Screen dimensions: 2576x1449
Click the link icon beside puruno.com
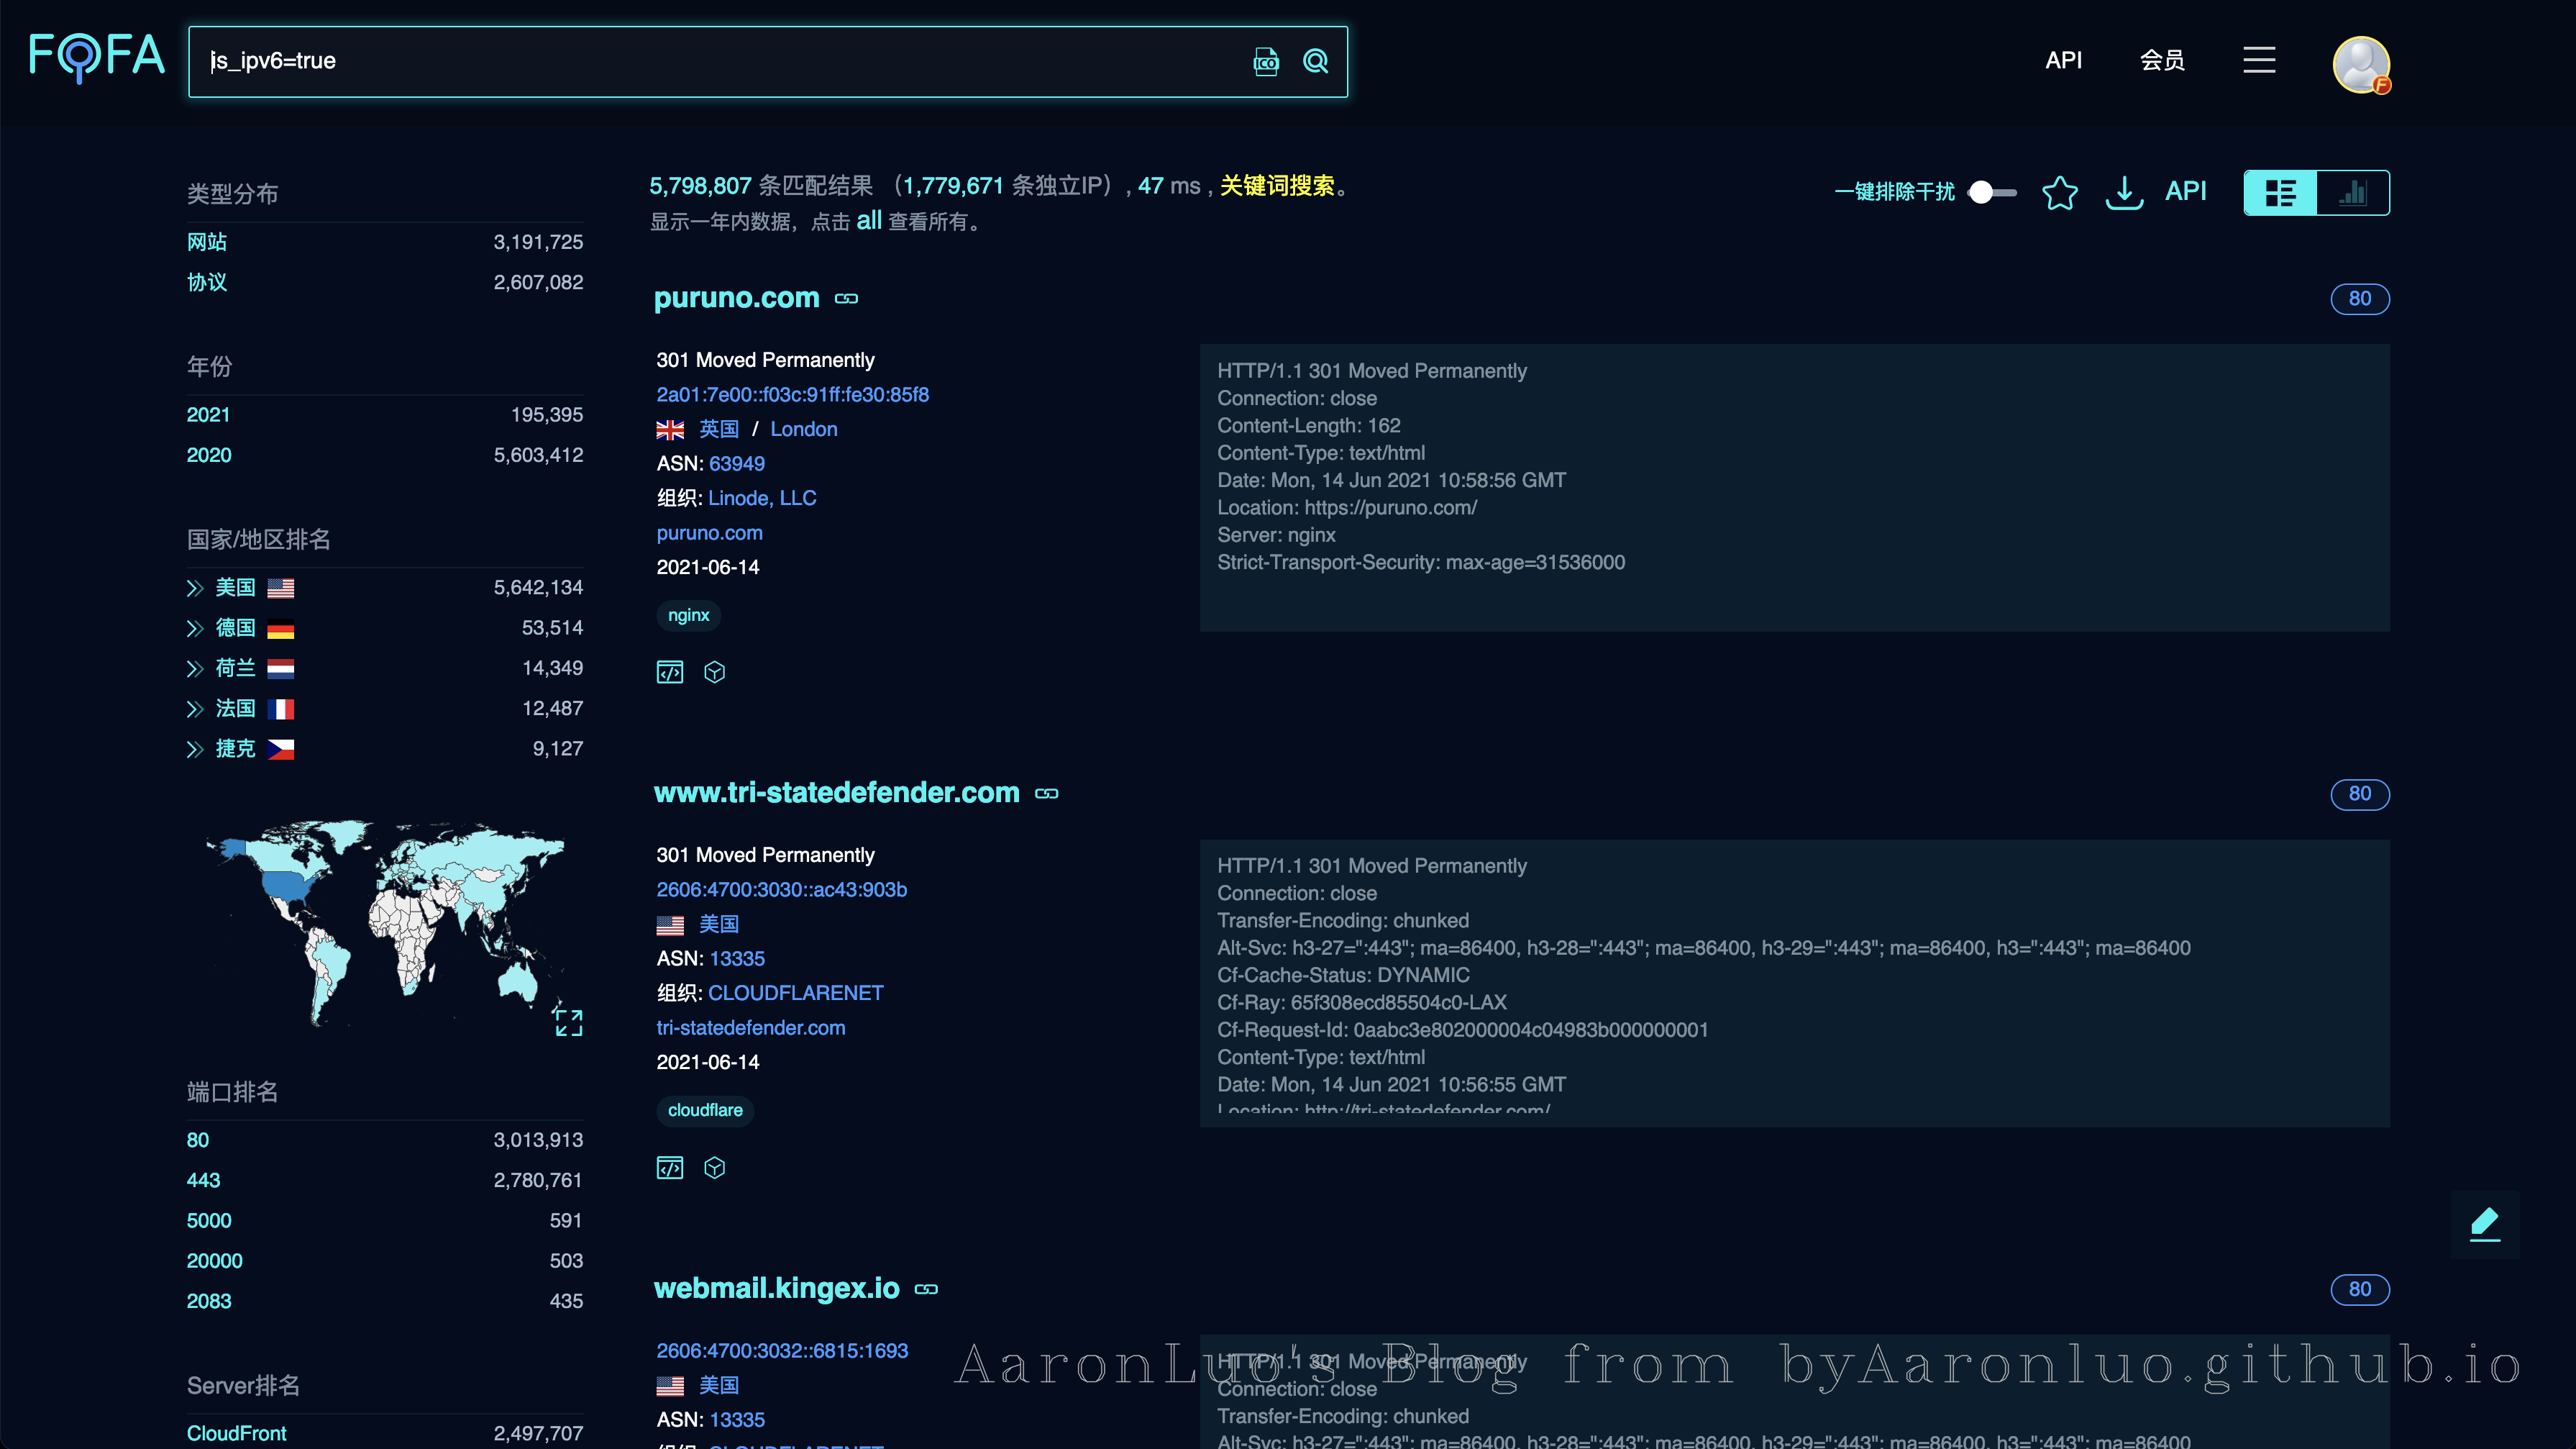(x=846, y=299)
